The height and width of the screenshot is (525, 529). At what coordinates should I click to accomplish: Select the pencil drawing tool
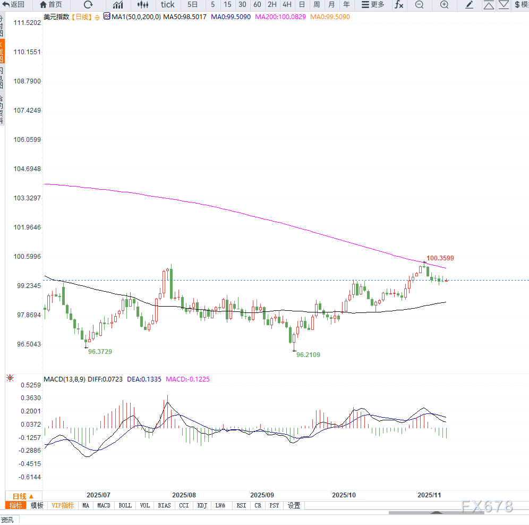pos(470,5)
